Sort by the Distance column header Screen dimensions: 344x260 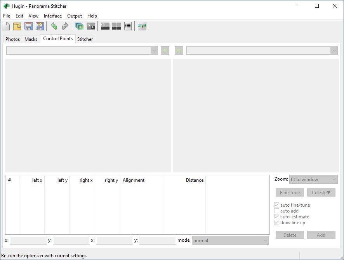[184, 180]
